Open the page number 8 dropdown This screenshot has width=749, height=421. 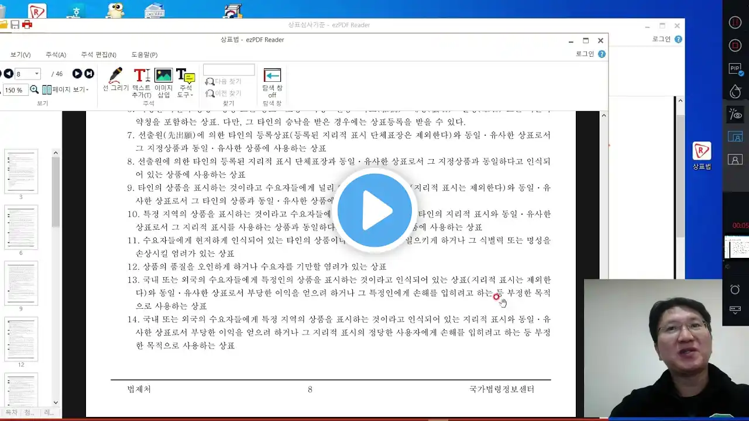(37, 74)
